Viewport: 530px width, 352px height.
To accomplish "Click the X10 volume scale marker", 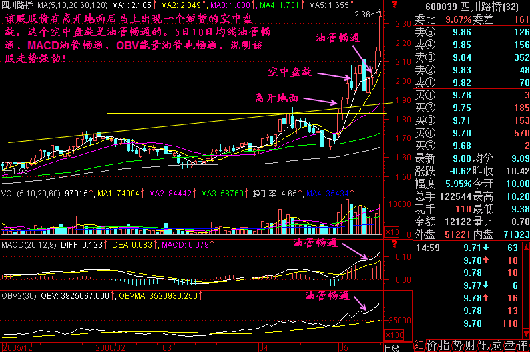I will coord(392,231).
